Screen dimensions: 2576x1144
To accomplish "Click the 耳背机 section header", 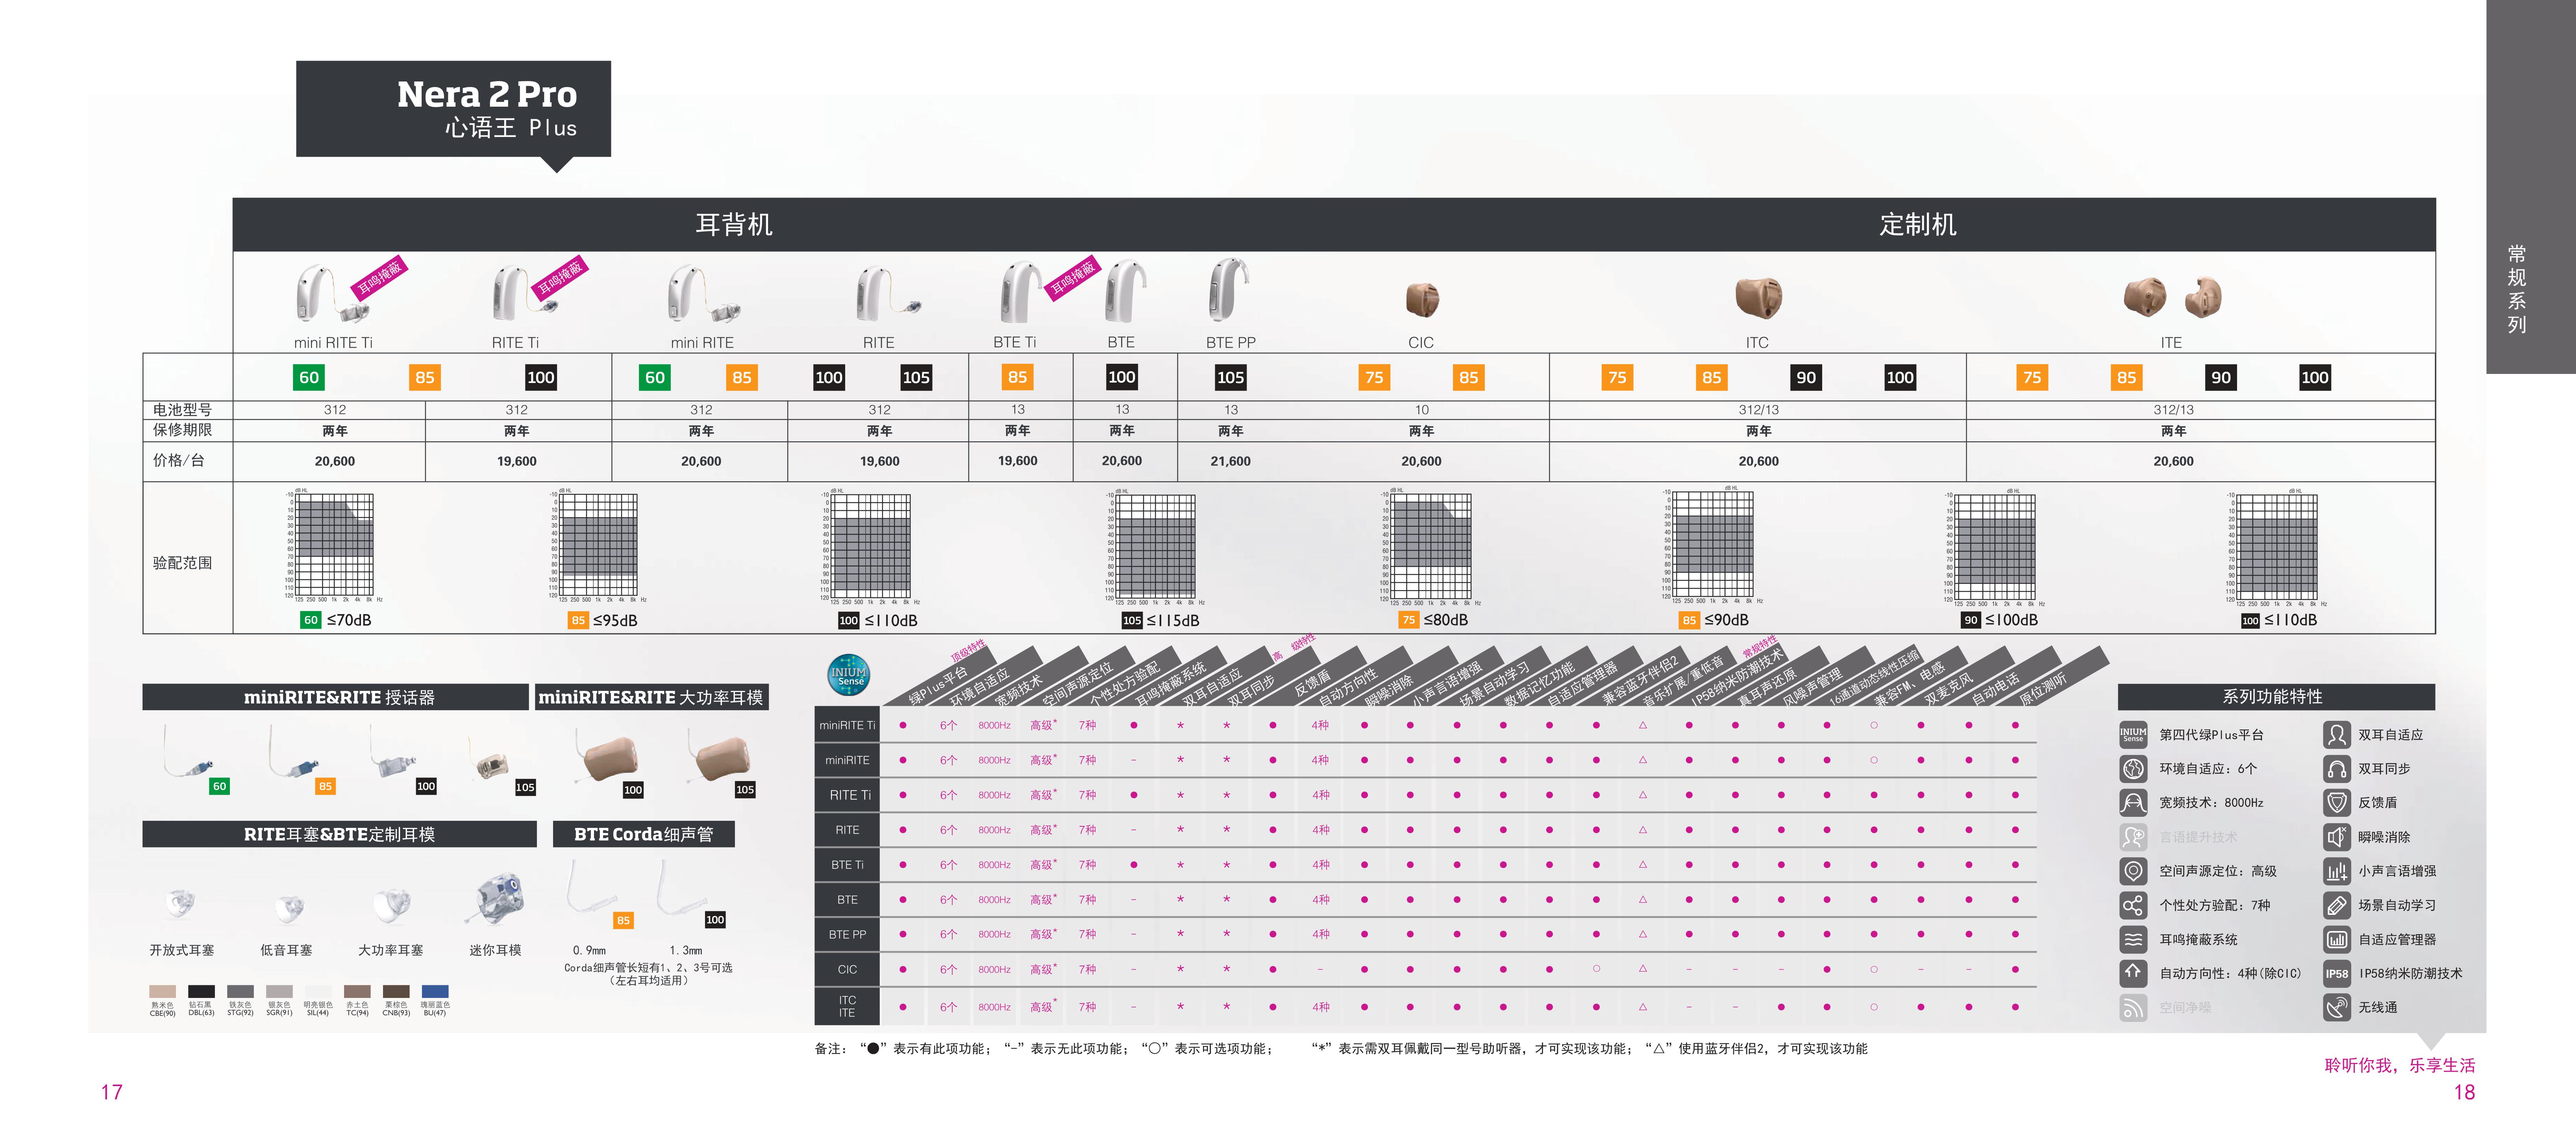I will pos(734,225).
